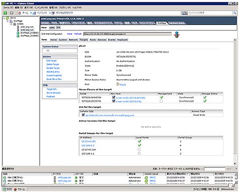Open the Network view tab

73,40
